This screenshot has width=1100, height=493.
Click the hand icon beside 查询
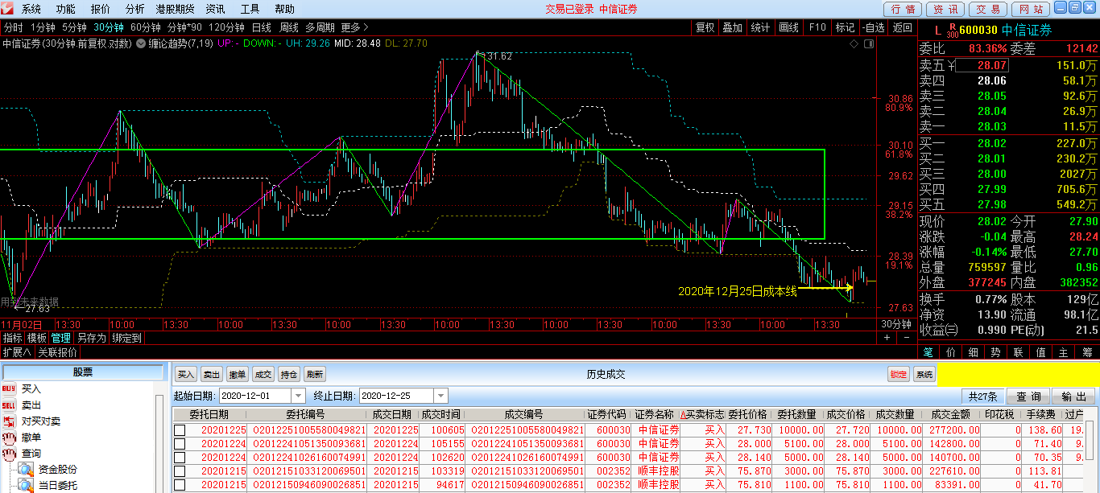tap(9, 454)
